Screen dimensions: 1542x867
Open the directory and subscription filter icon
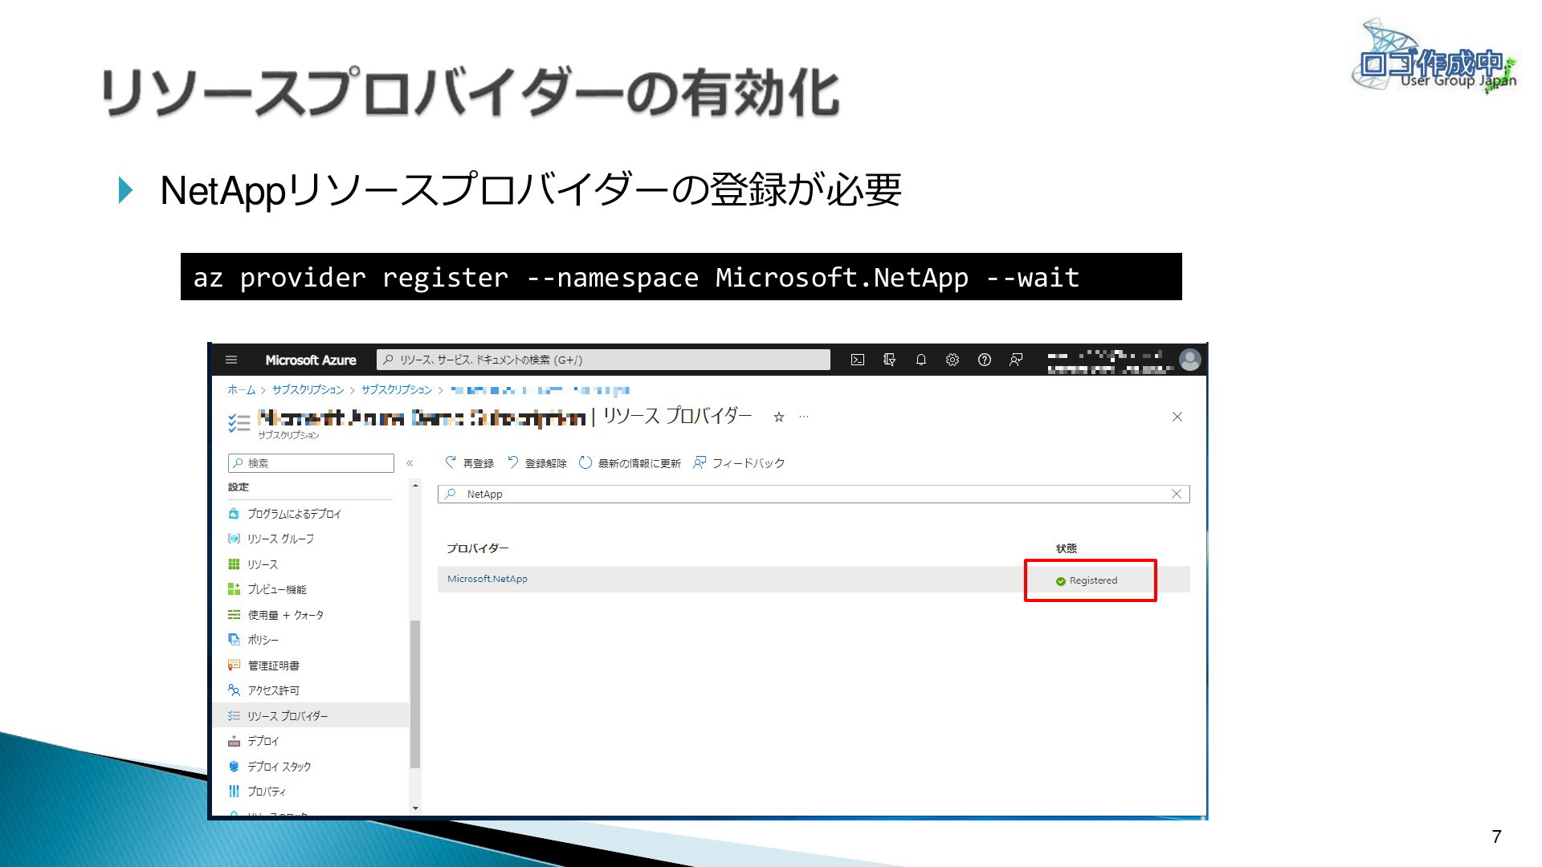(x=889, y=360)
